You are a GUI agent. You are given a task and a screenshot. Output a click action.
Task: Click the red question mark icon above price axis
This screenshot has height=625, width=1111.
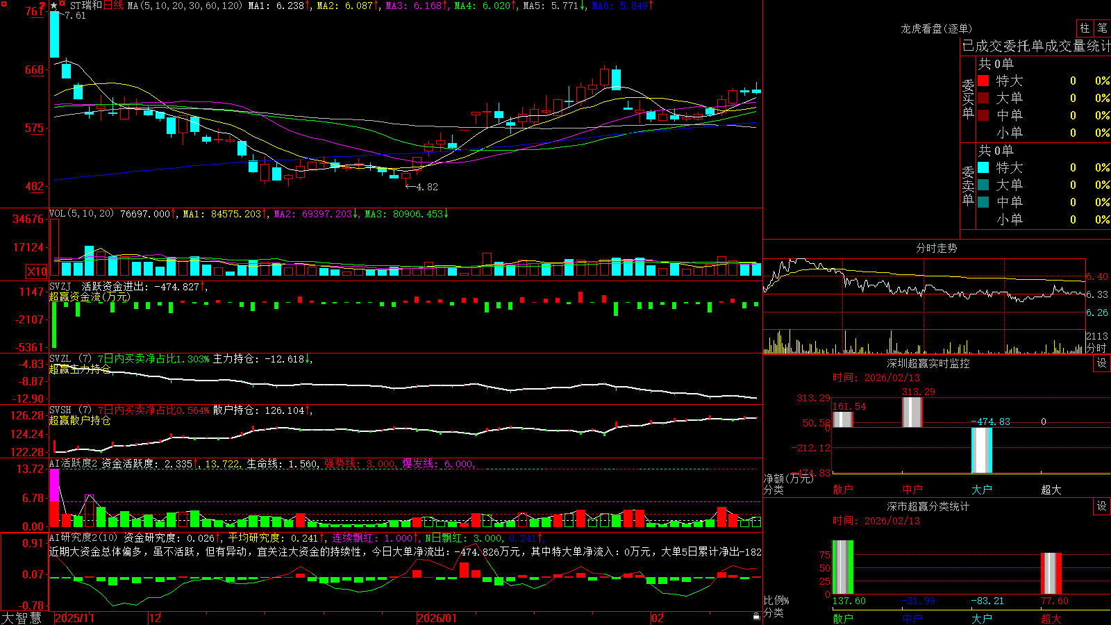(x=42, y=4)
